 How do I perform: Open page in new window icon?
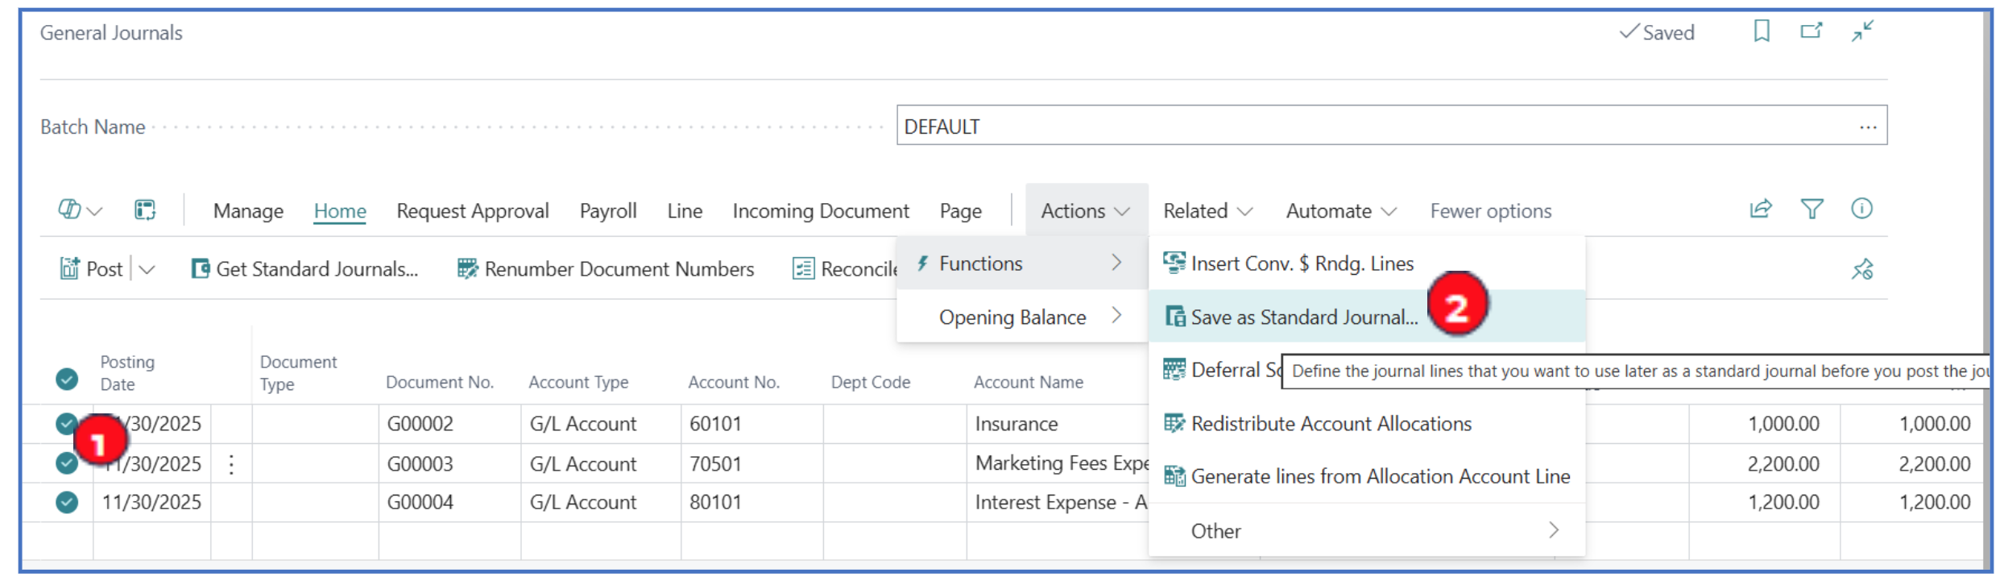tap(1811, 31)
